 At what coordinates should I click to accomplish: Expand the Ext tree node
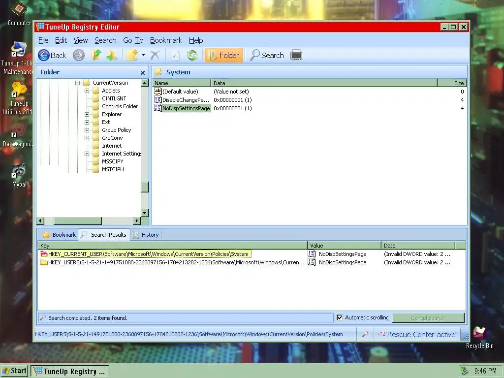coord(87,122)
